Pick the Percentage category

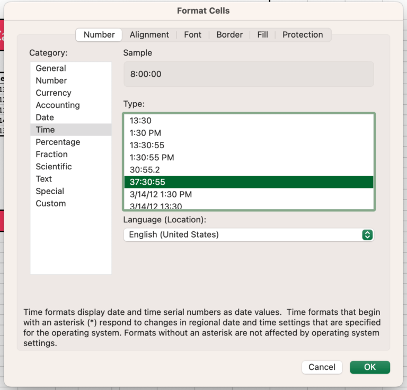tap(71, 142)
